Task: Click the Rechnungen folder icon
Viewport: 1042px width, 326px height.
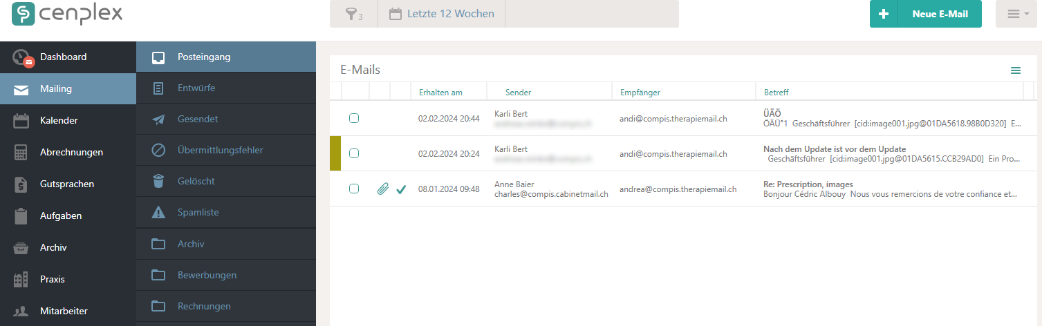Action: click(x=158, y=306)
